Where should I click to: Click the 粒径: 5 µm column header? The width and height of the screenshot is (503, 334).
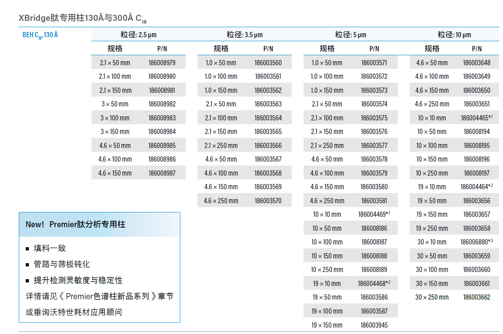[351, 35]
